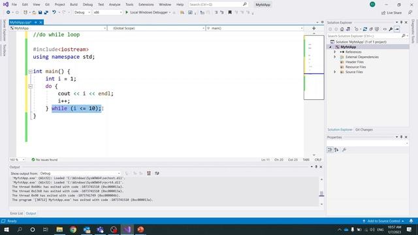Click the Clear All icon in Output panel
The image size is (418, 235).
149,174
